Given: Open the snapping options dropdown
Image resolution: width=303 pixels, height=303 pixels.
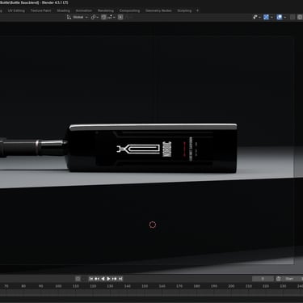Looking at the screenshot, I should pos(112,17).
